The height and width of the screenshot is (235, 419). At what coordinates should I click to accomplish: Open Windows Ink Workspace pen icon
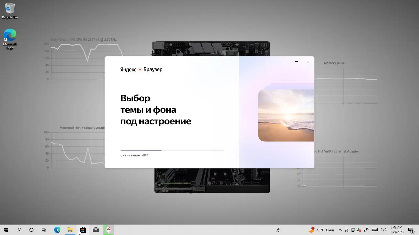tap(366, 230)
